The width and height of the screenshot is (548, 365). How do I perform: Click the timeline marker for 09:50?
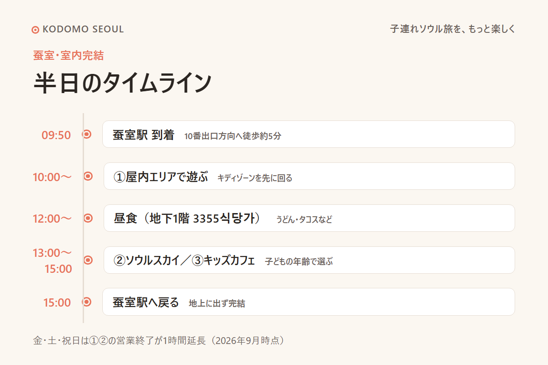[x=87, y=134]
